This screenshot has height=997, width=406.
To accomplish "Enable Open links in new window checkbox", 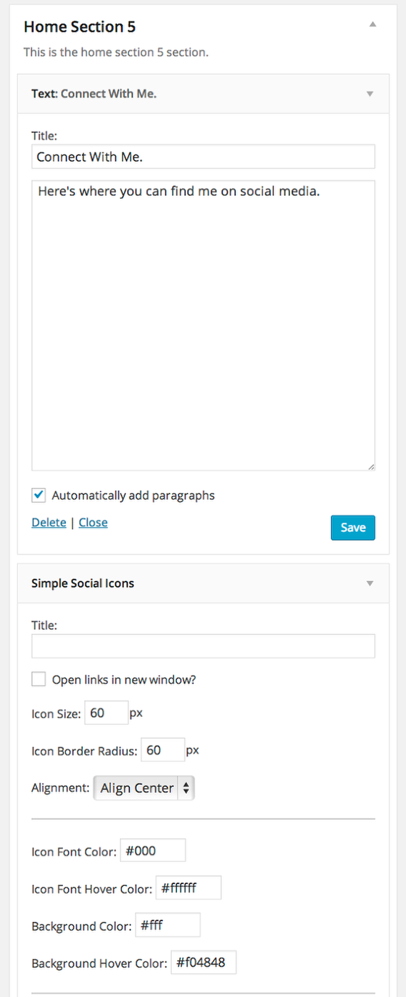I will pos(38,679).
